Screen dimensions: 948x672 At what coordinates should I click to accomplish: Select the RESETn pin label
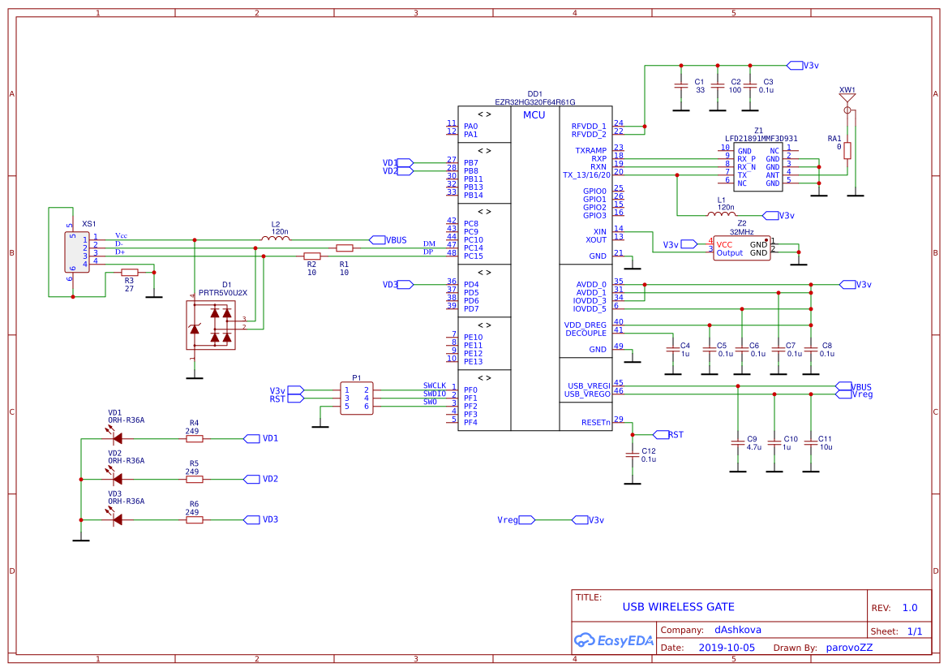pos(596,422)
